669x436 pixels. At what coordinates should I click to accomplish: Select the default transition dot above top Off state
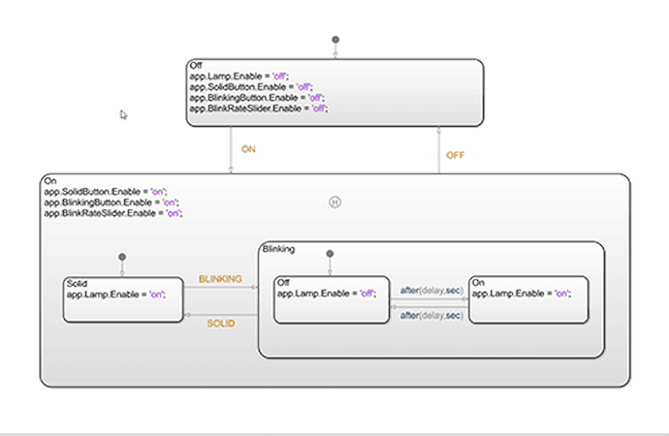(x=335, y=41)
